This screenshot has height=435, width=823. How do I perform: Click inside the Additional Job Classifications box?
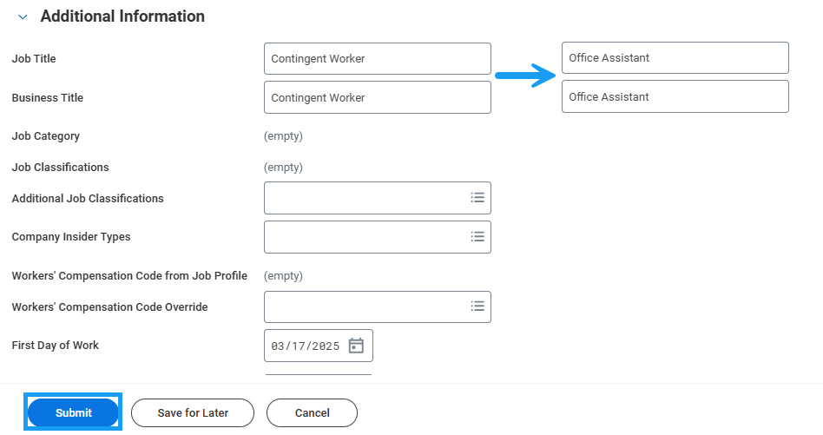pyautogui.click(x=365, y=198)
